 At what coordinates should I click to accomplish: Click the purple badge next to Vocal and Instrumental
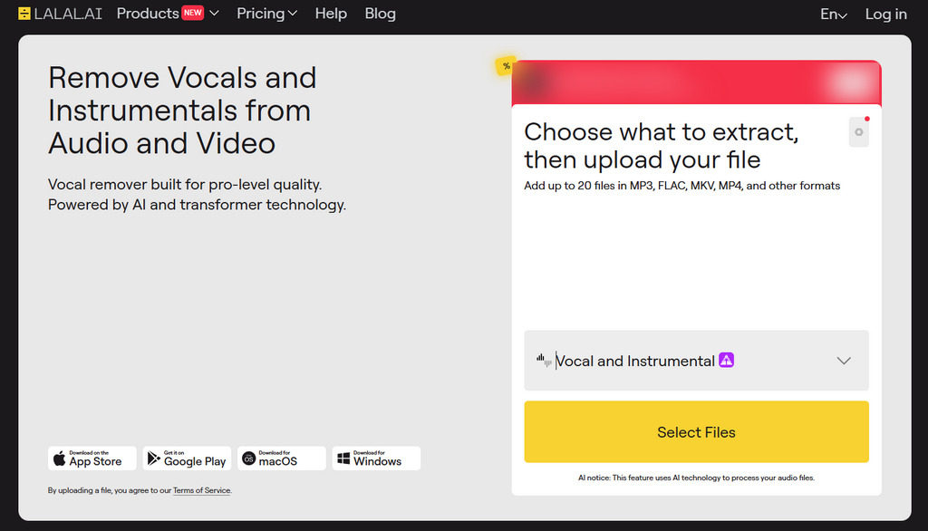coord(726,360)
